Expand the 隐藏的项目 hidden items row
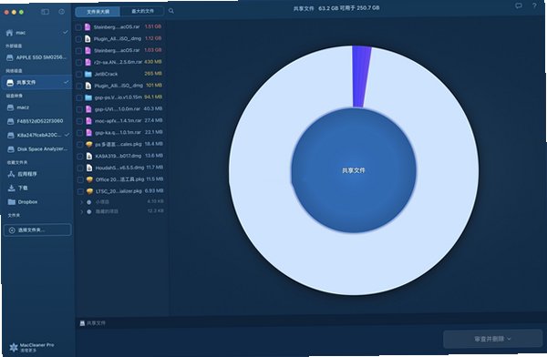The width and height of the screenshot is (547, 357). [x=82, y=211]
